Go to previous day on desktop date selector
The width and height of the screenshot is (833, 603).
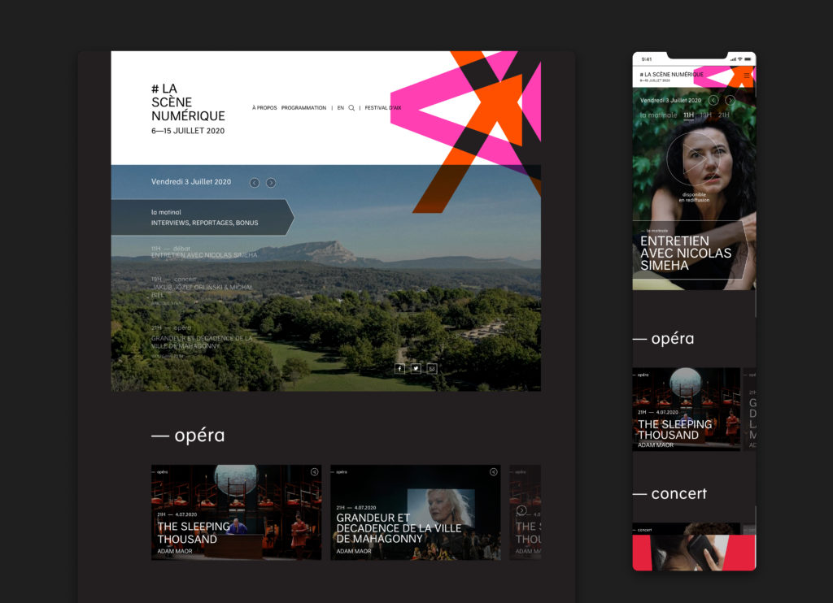pyautogui.click(x=255, y=183)
